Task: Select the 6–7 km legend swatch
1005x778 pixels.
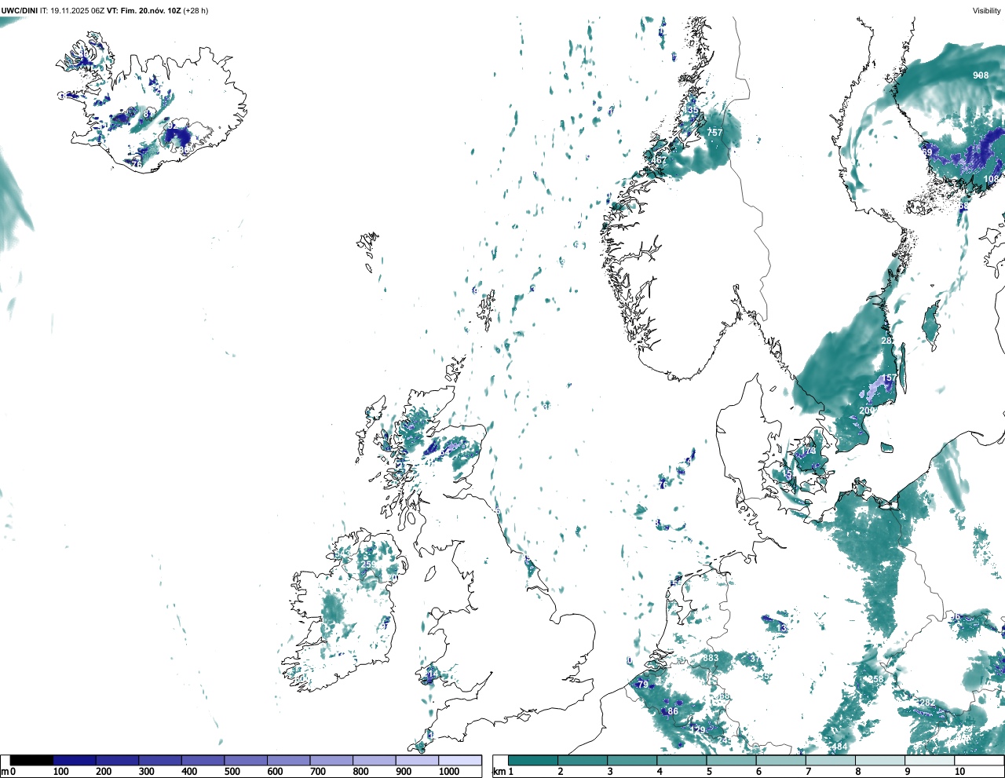Action: coord(781,760)
